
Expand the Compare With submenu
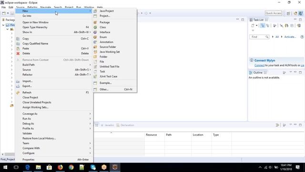[x=54, y=148]
